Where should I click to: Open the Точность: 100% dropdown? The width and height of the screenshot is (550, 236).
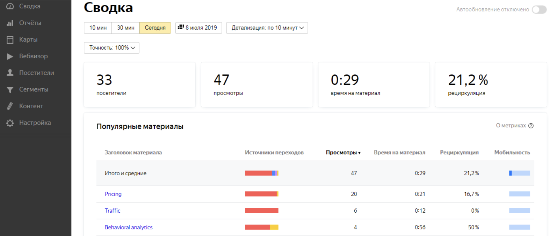(111, 48)
